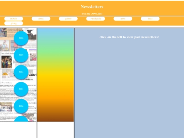Go to the links page

(150, 19)
